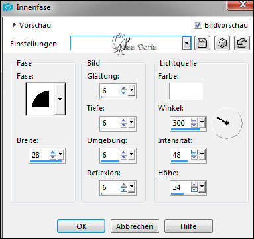Open the Winkel slider dropdown arrow
Image resolution: width=254 pixels, height=239 pixels.
202,122
